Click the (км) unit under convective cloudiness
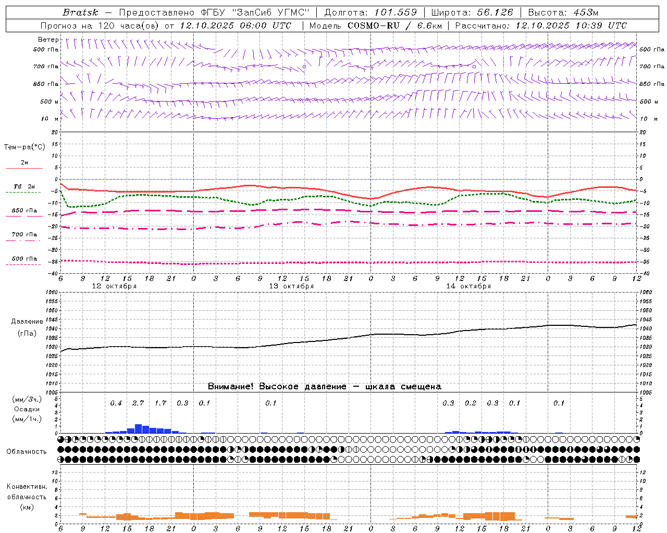This screenshot has height=533, width=667. (27, 507)
